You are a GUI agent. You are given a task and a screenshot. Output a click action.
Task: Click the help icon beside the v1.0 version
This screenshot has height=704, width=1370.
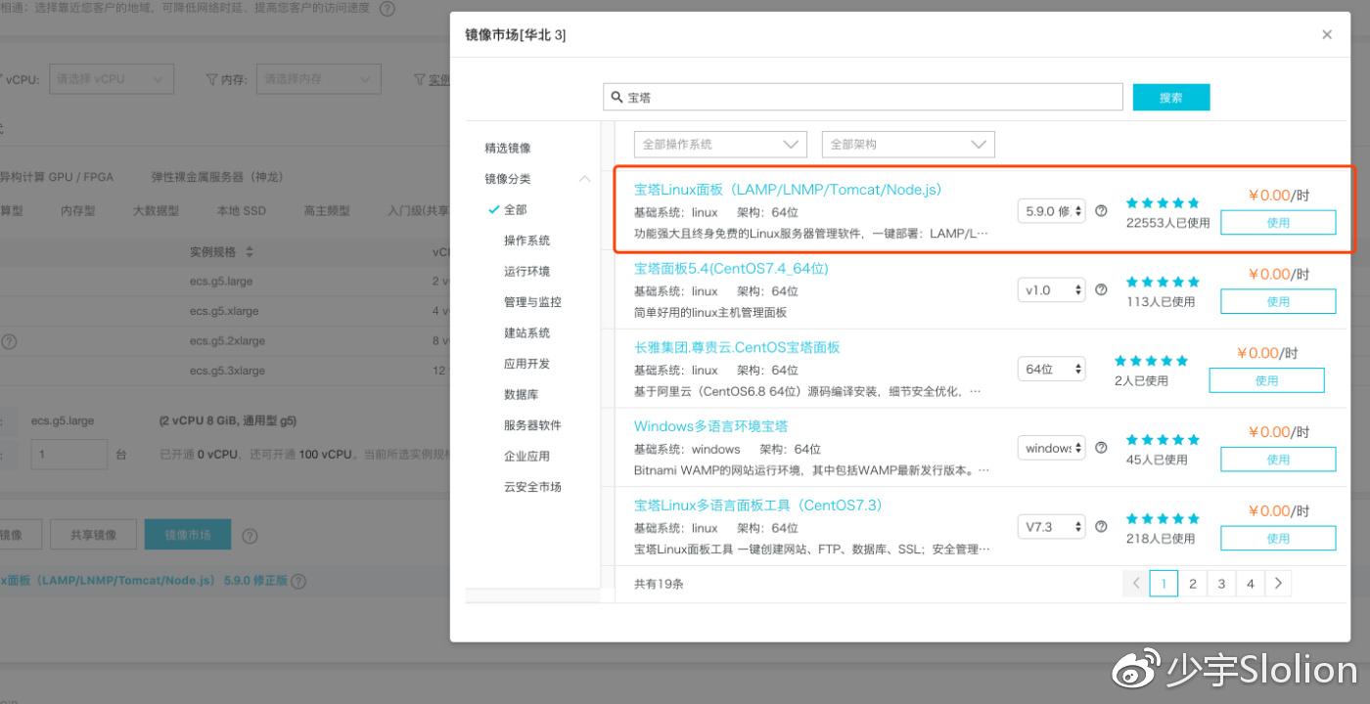[x=1101, y=289]
